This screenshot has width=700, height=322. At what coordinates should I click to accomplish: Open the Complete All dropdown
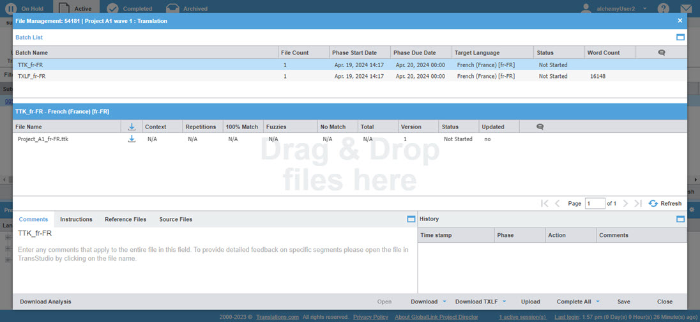click(577, 302)
